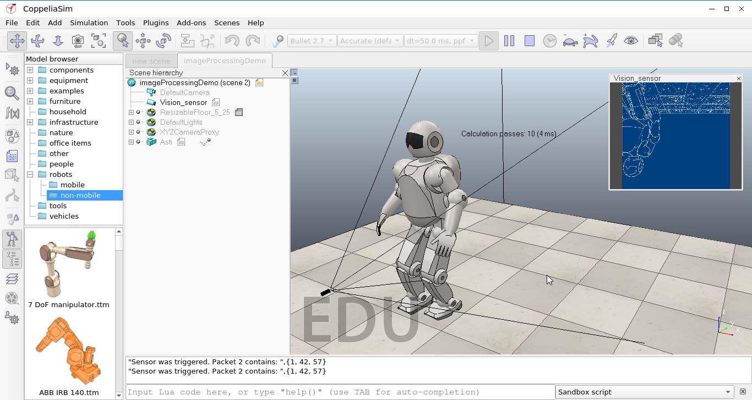This screenshot has height=400, width=752.
Task: Activate the object/item shift tool
Action: click(x=143, y=41)
